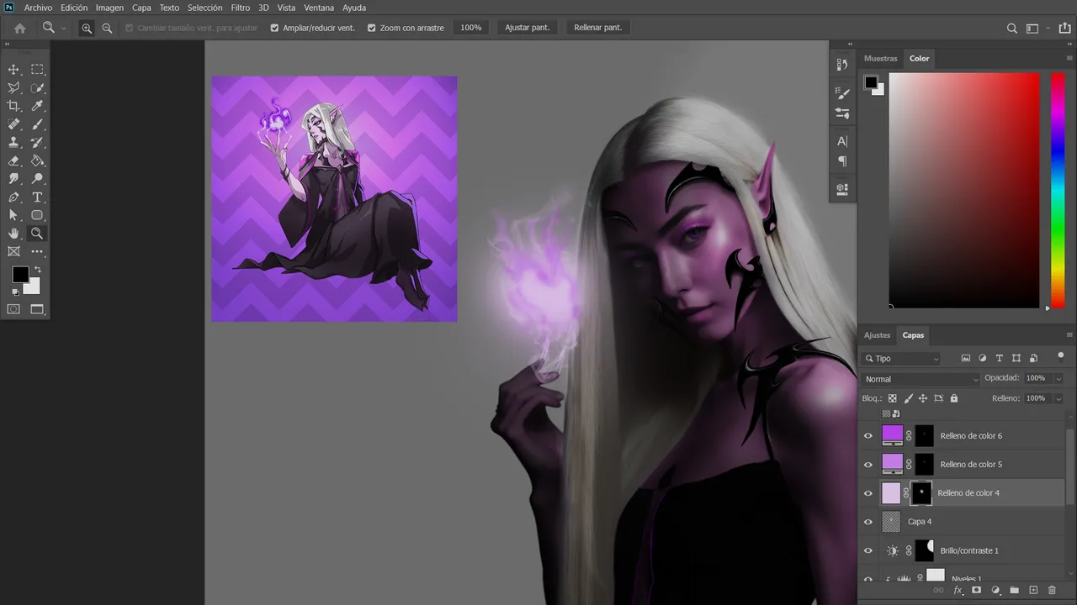Select the Eyedropper tool
The image size is (1077, 605).
[x=37, y=106]
